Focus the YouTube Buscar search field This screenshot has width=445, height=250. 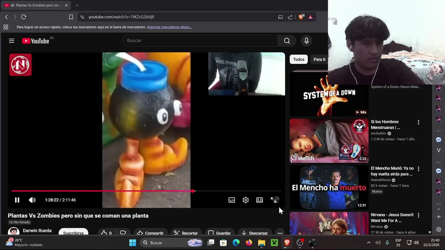pyautogui.click(x=200, y=41)
